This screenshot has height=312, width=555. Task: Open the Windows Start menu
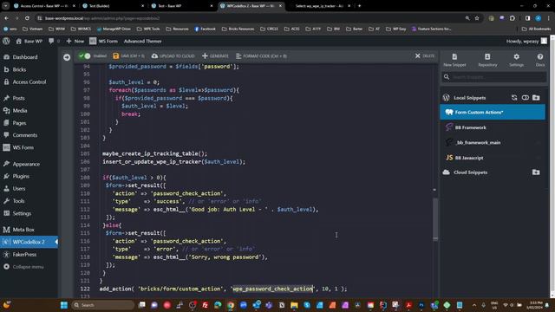(64, 305)
